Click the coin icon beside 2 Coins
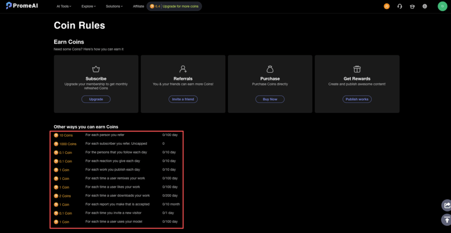 56,196
